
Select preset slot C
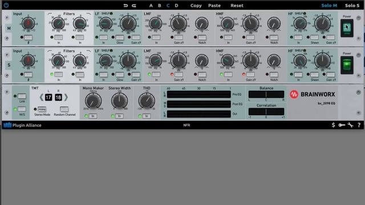click(x=168, y=5)
